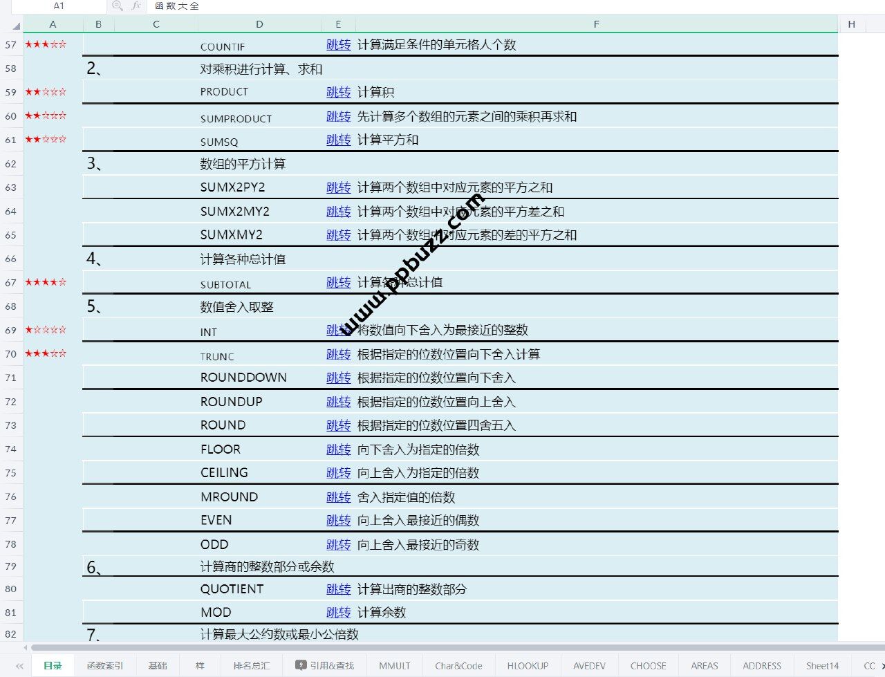This screenshot has height=677, width=885.
Task: Click the cell 向上舍入最接近的奇数
Action: tap(418, 545)
